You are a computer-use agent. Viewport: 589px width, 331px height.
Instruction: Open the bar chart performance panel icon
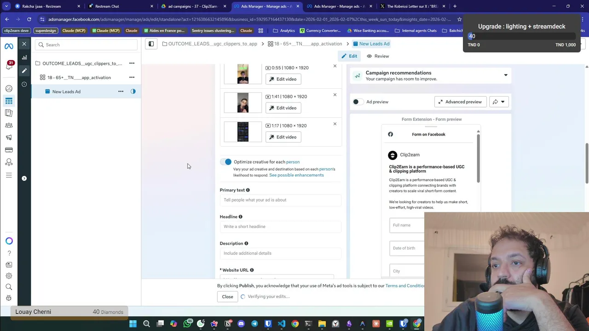[24, 57]
